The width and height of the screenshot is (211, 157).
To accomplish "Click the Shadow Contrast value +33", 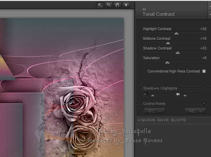I will coord(203,48).
